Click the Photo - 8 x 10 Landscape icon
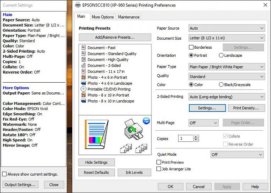 (x=83, y=101)
